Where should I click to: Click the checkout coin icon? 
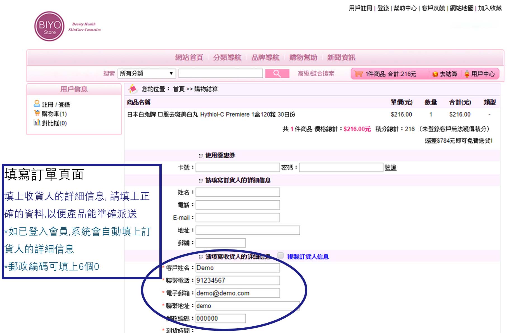click(435, 74)
